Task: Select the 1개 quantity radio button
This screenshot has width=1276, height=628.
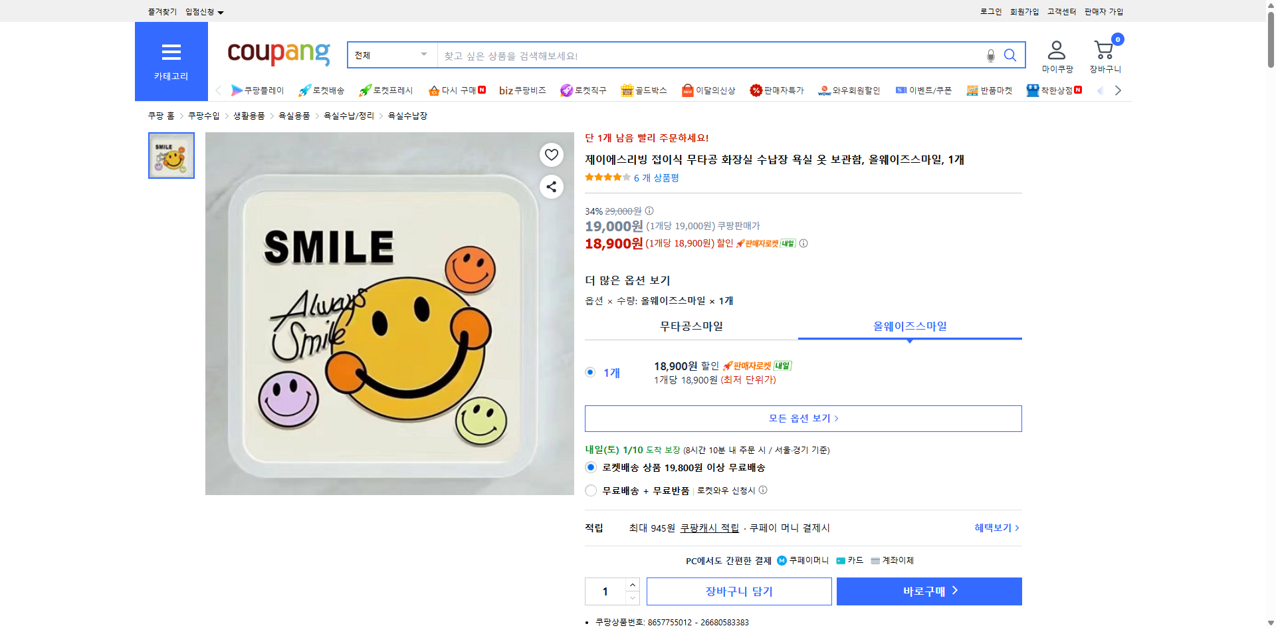Action: 590,372
